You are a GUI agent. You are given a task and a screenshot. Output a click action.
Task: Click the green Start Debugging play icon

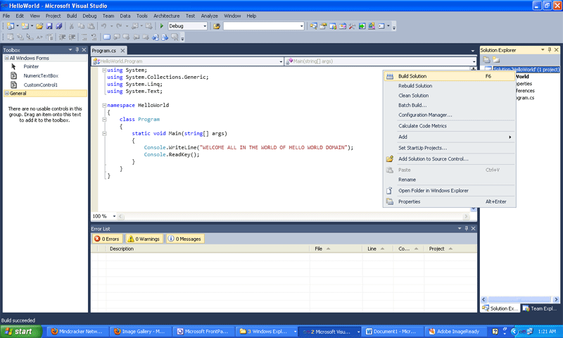coord(162,26)
